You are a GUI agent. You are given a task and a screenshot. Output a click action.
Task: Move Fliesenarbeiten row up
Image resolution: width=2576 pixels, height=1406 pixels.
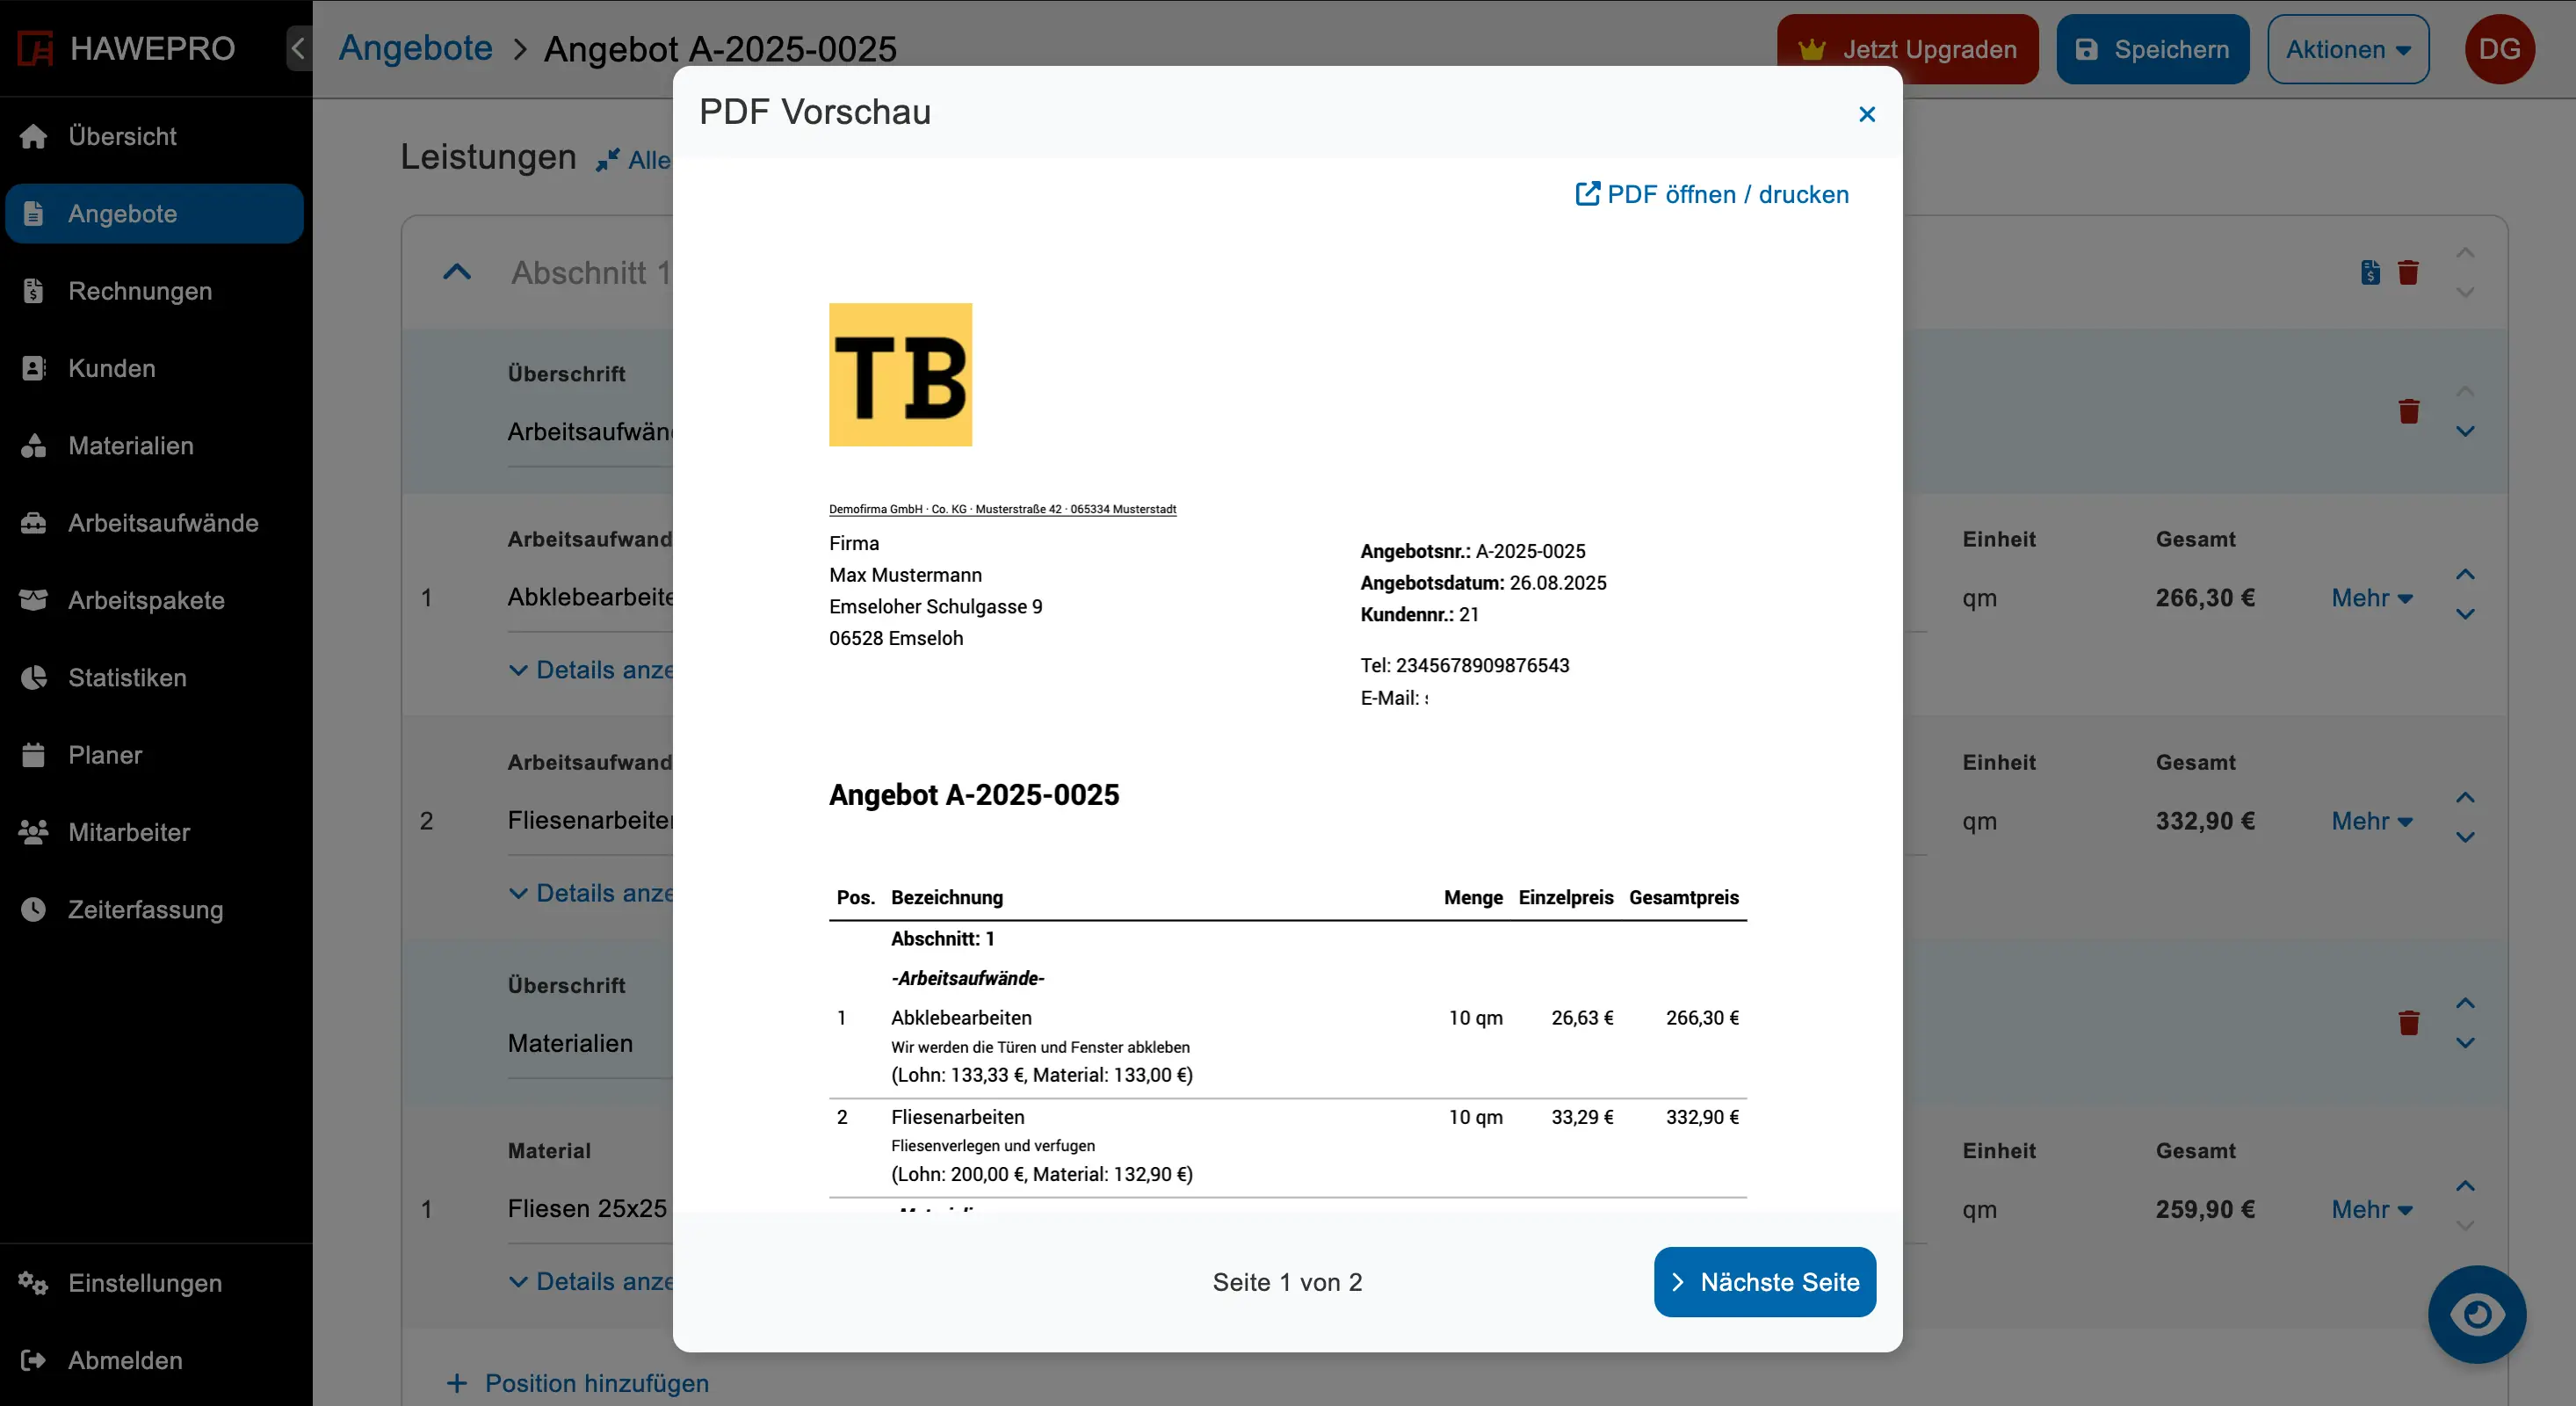2465,798
